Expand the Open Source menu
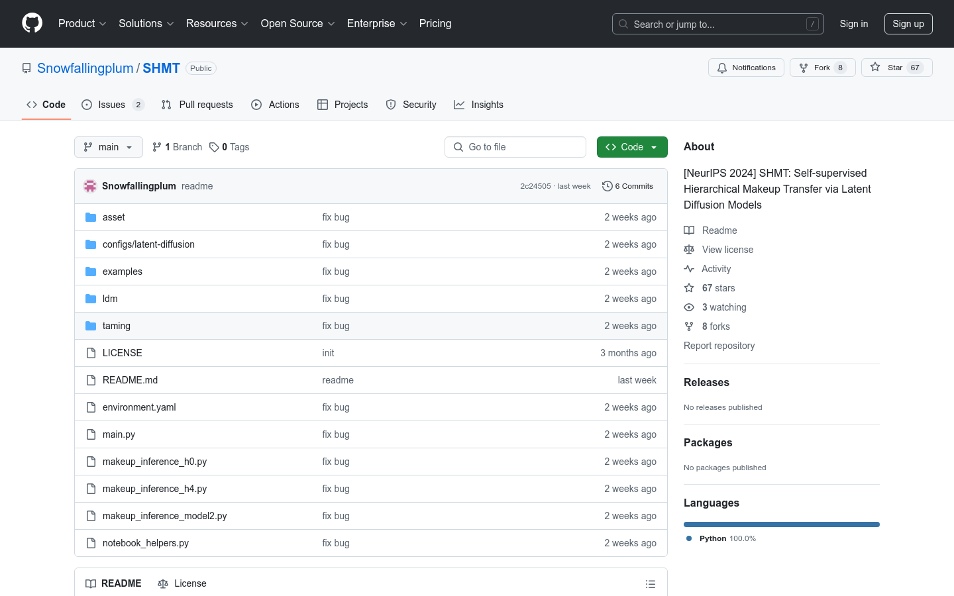The height and width of the screenshot is (596, 954). [297, 23]
